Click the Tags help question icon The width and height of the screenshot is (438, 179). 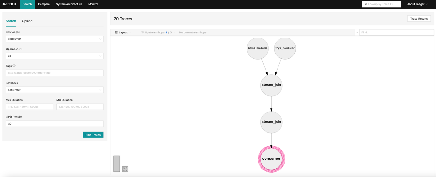[x=14, y=66]
